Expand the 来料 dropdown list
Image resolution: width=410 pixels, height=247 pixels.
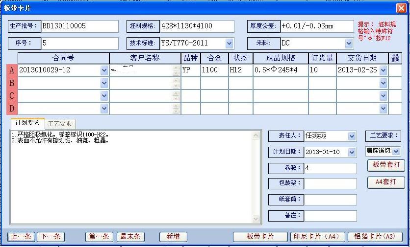pos(349,44)
